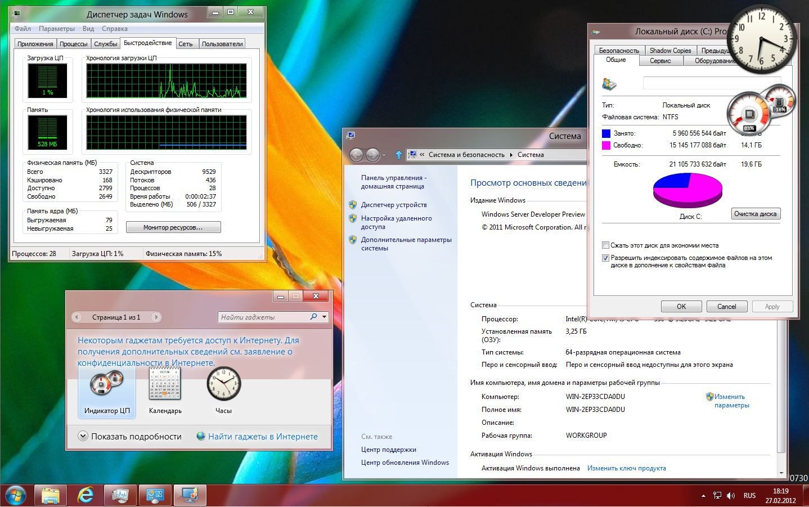Click Change settings link for computer name
Viewport: 809px width, 507px height.
click(x=731, y=401)
